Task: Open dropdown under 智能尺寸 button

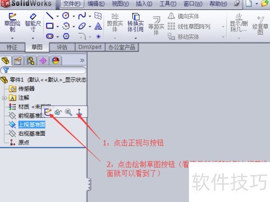Action: (x=33, y=38)
